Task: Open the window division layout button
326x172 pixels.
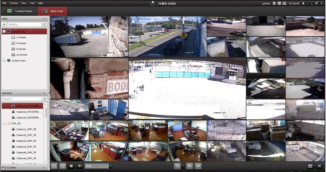Action: pos(310,166)
